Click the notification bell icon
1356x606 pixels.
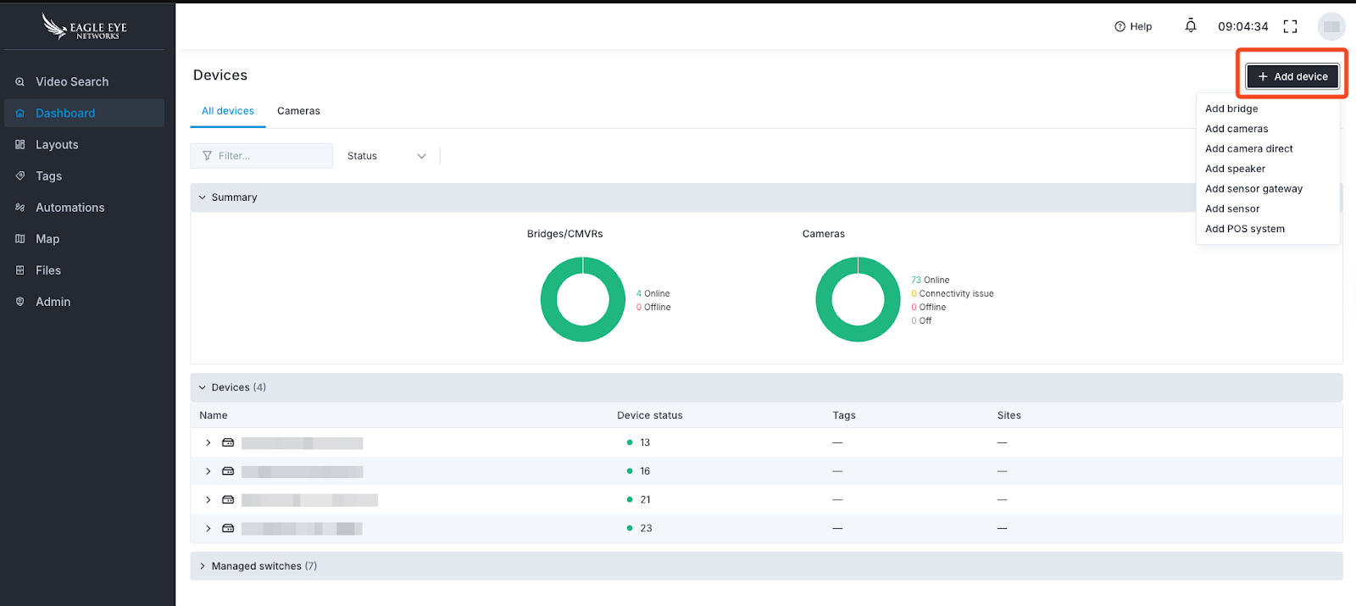coord(1190,26)
